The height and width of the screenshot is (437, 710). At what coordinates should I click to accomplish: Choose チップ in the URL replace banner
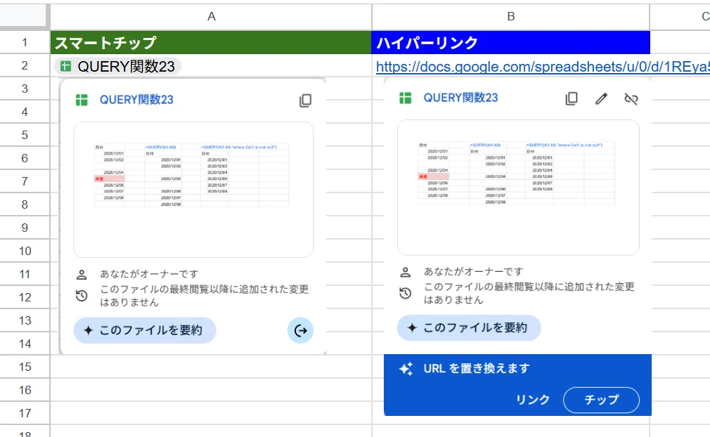pyautogui.click(x=601, y=400)
